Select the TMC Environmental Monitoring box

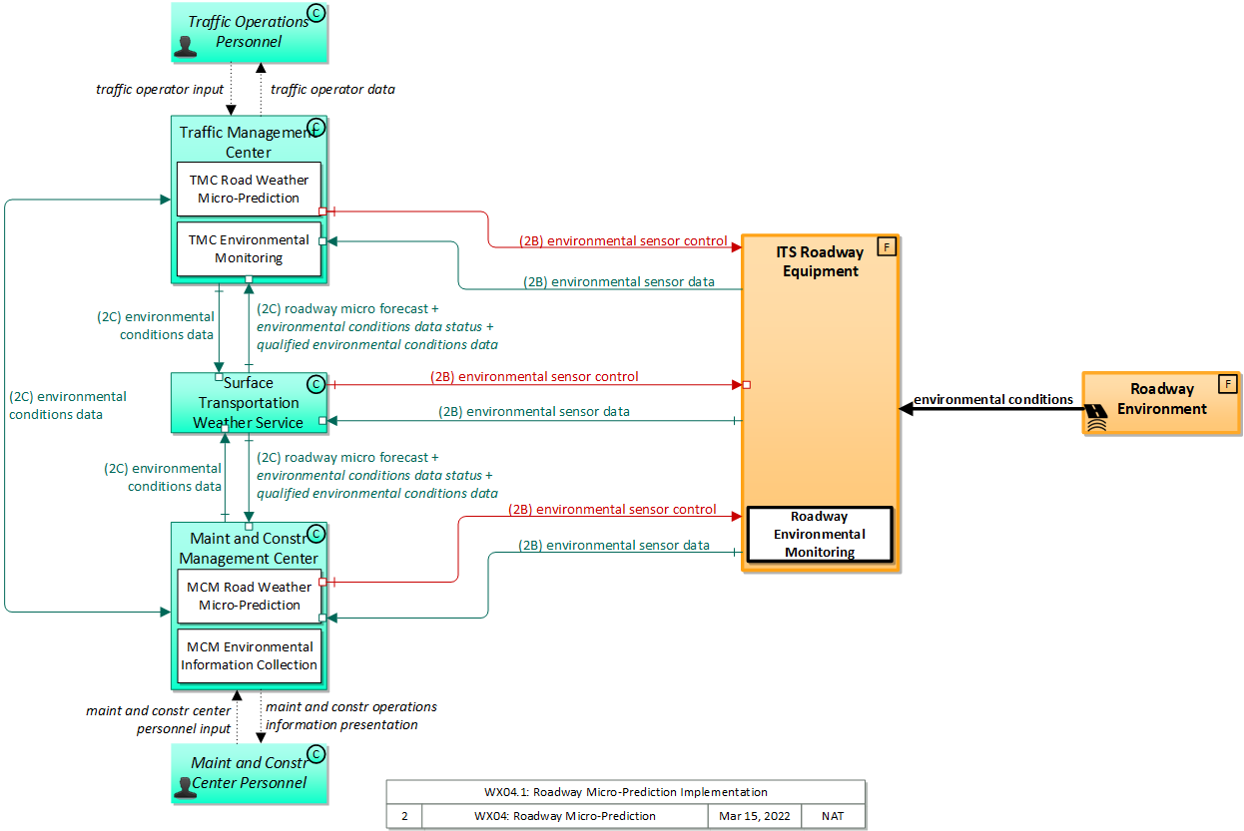point(249,249)
